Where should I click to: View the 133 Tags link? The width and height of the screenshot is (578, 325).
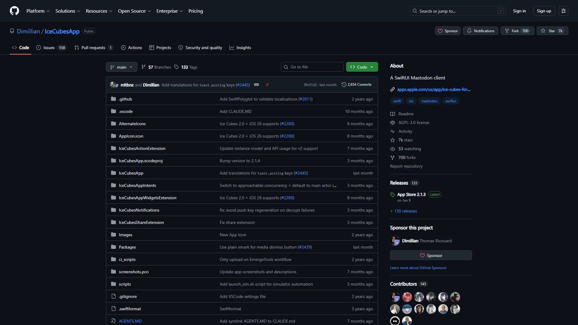[186, 67]
